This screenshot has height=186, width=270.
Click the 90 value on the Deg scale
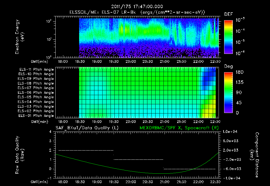pos(239,92)
